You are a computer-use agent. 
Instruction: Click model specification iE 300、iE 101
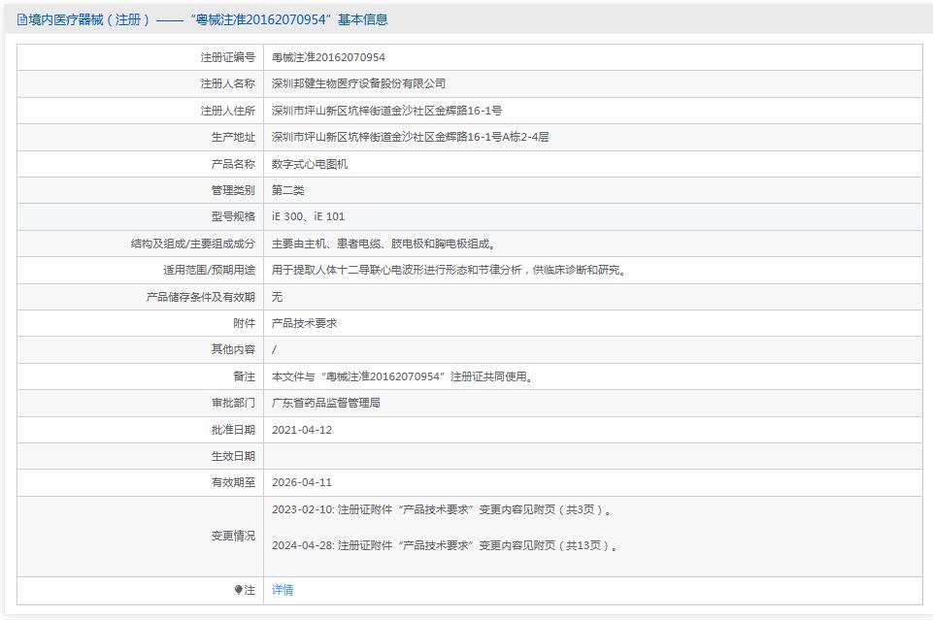point(308,217)
